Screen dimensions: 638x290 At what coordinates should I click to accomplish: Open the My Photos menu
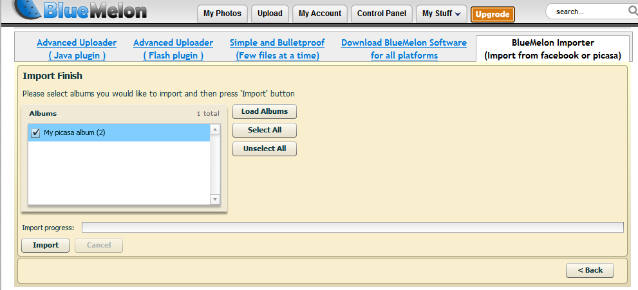[x=222, y=14]
